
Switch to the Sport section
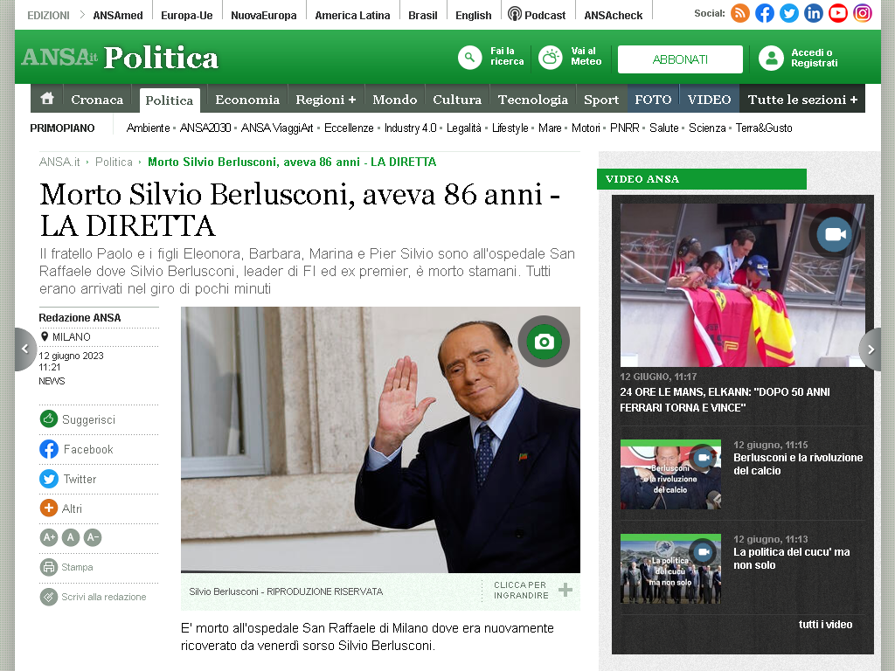[x=601, y=100]
